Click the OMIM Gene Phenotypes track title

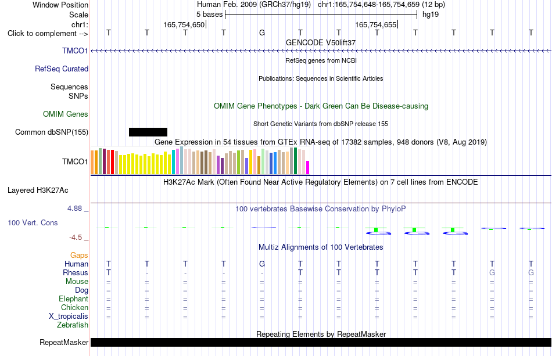click(x=321, y=106)
